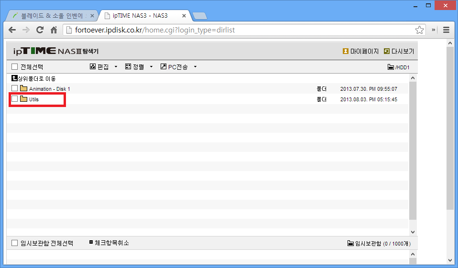Viewport: 458px width, 268px height.
Task: Toggle the 전체선택 checkbox
Action: coord(14,67)
